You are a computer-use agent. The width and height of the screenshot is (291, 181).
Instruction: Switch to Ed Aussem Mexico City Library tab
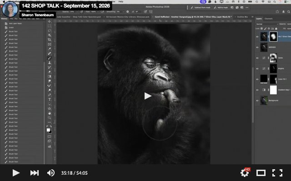pos(127,17)
